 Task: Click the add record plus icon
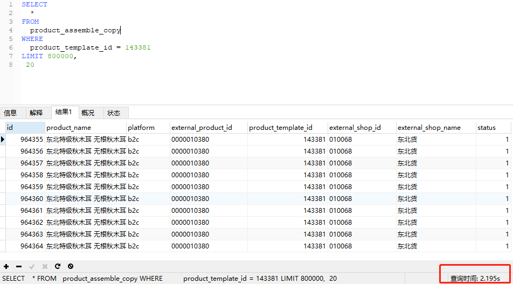6,266
